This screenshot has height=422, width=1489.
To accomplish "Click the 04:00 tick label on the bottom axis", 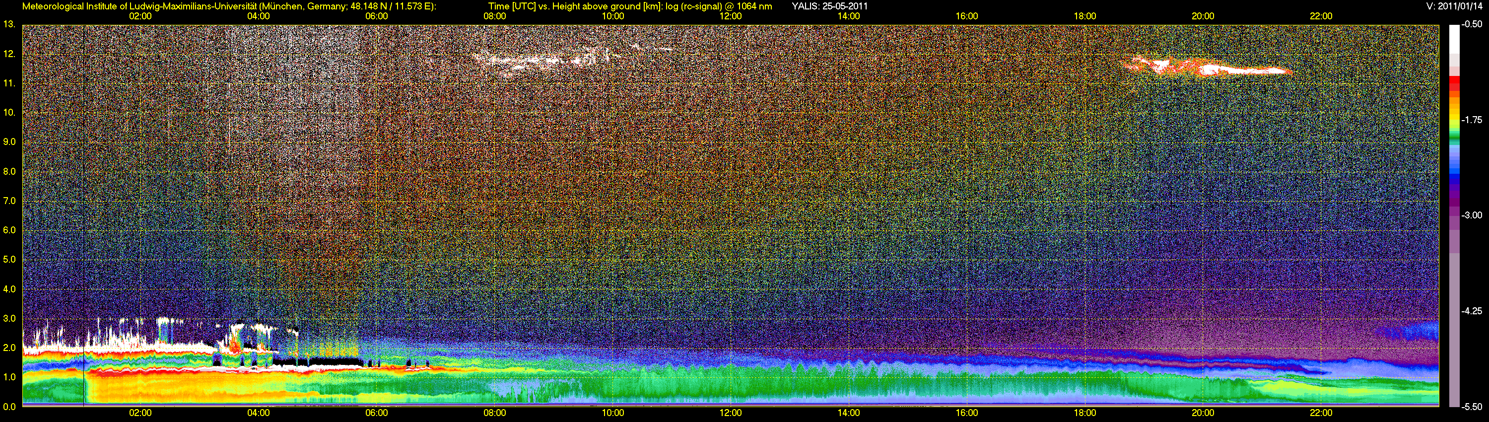I will click(x=259, y=413).
